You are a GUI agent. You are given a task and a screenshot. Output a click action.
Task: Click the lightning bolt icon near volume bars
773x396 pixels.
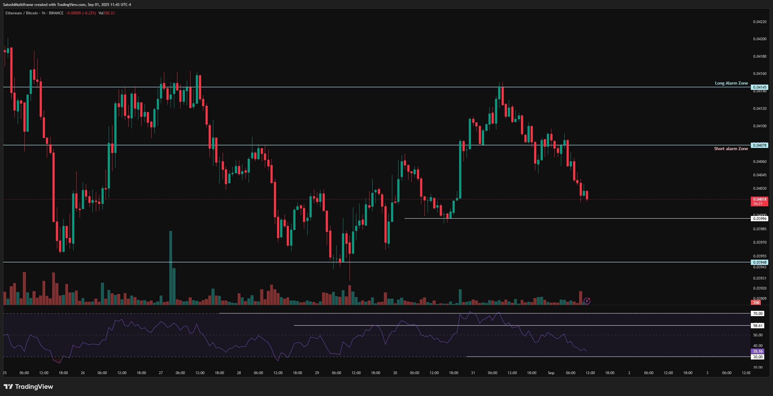pyautogui.click(x=587, y=301)
